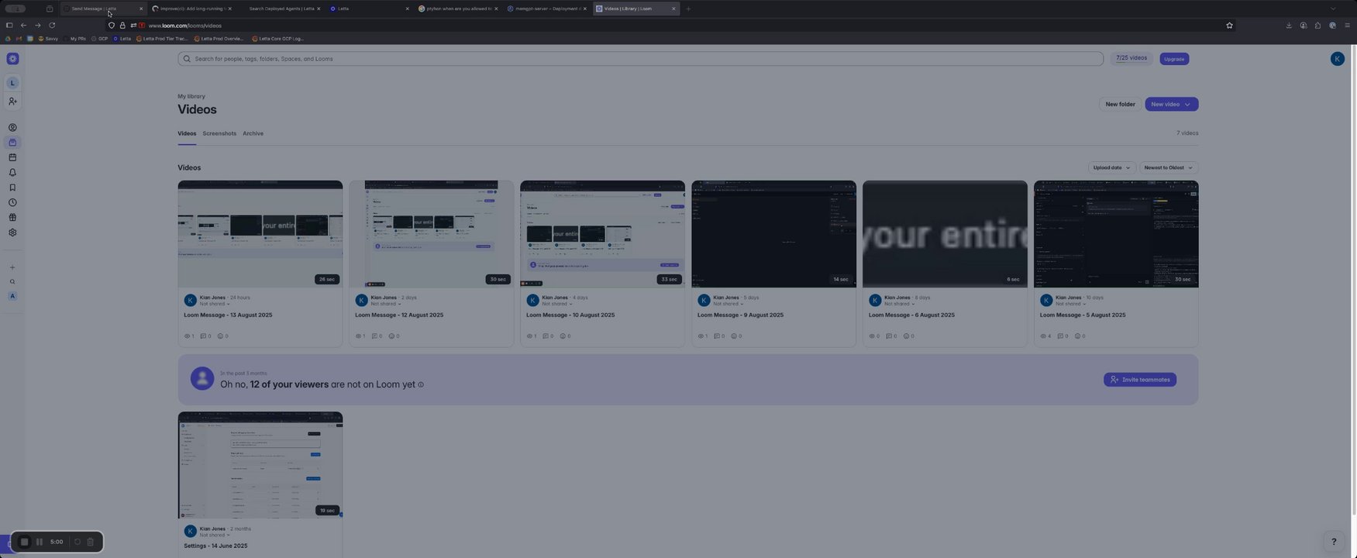The height and width of the screenshot is (558, 1357).
Task: Click the info icon next to 'not on Loom yet'
Action: [421, 384]
